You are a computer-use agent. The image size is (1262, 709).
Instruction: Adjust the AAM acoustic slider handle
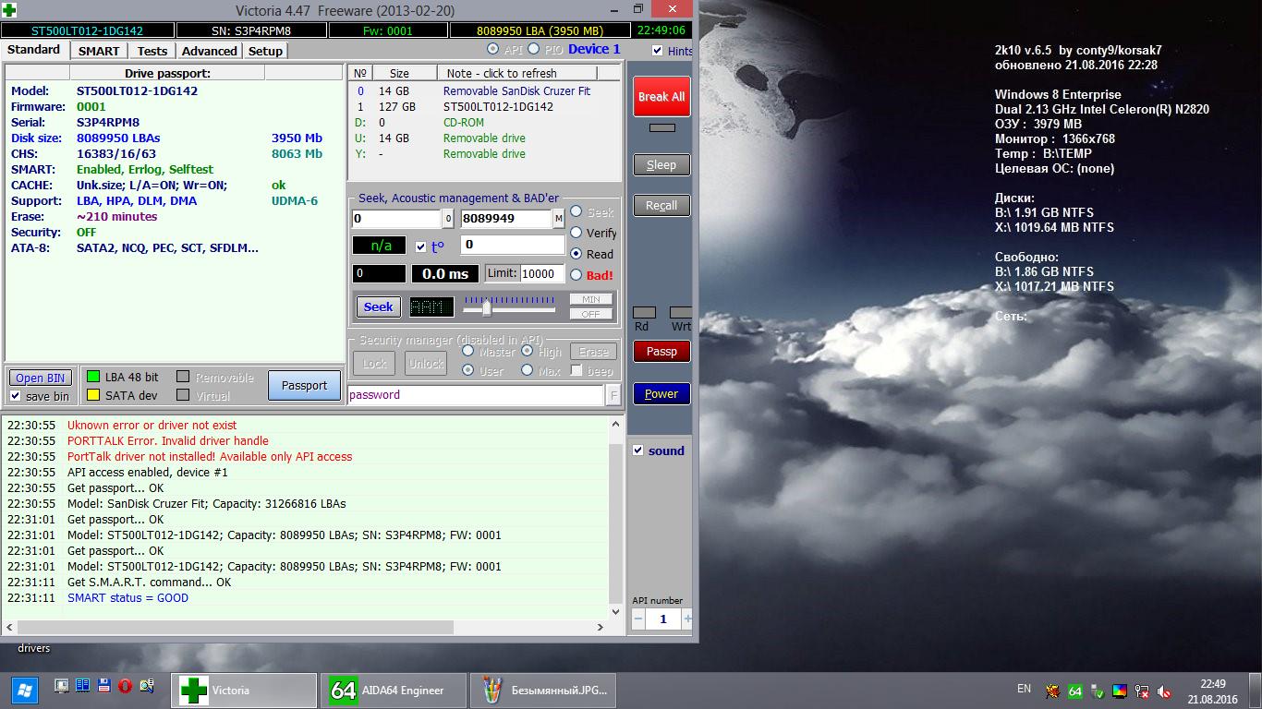487,307
